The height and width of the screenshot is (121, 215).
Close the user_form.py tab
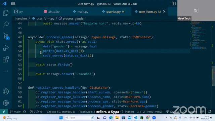click(164, 12)
